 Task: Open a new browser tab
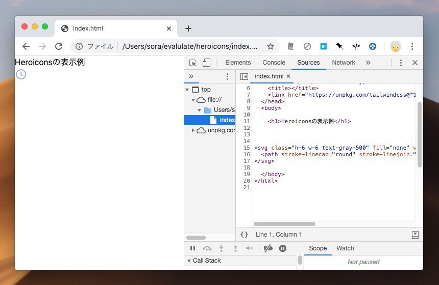pos(188,28)
